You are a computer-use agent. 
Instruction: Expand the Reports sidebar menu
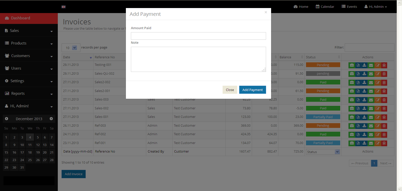29,93
